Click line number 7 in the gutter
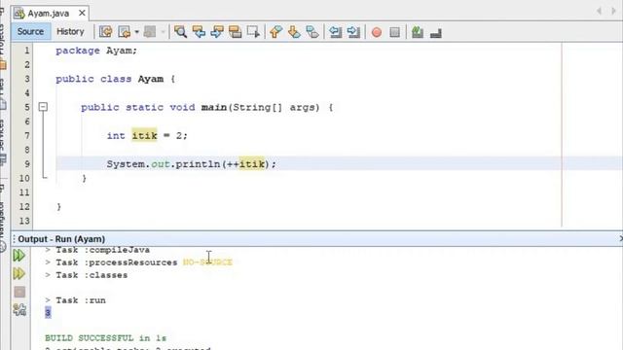 pos(26,136)
